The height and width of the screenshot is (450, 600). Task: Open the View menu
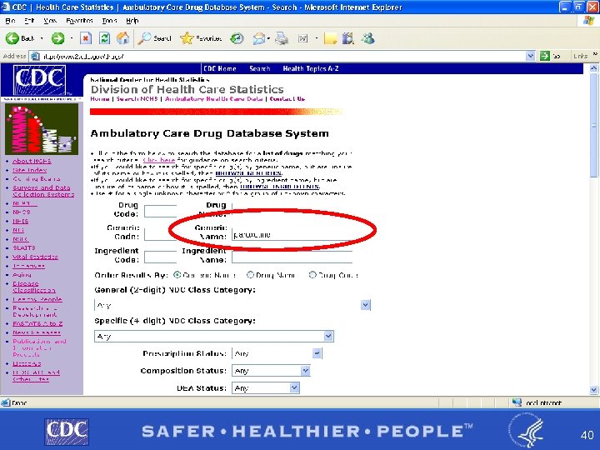point(50,20)
